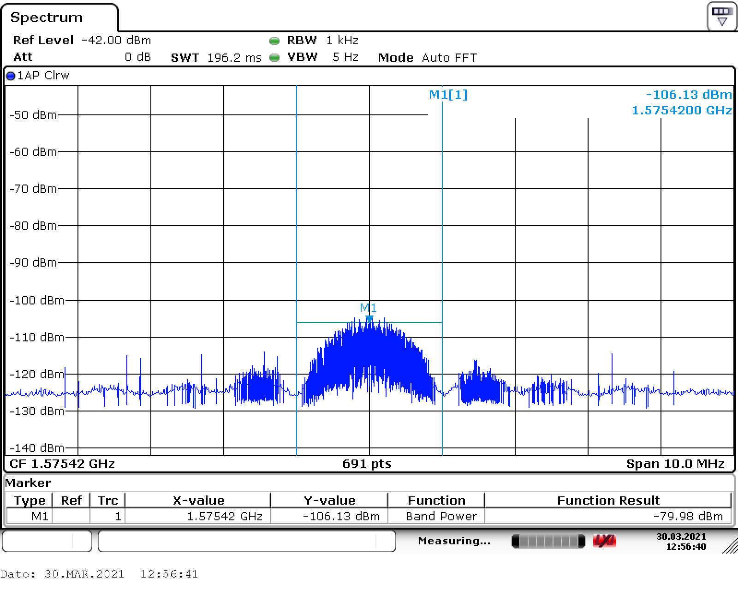
Task: Click the SWT 196.2 ms sweep time
Action: click(x=216, y=58)
